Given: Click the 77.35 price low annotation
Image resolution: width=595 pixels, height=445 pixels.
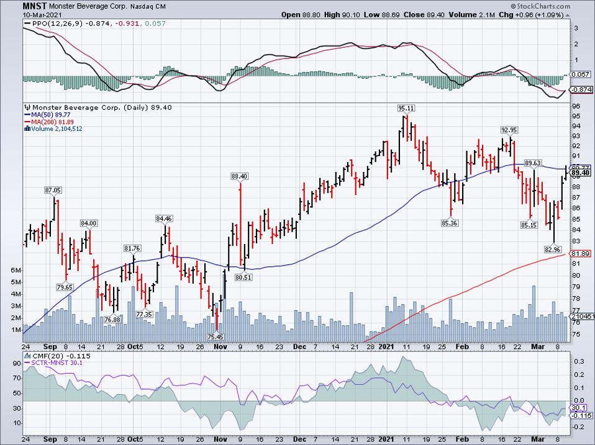Looking at the screenshot, I should point(144,314).
